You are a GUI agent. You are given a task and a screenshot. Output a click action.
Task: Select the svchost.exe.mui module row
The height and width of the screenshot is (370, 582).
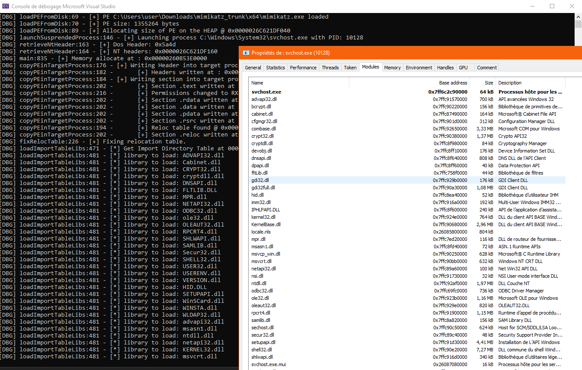407,364
